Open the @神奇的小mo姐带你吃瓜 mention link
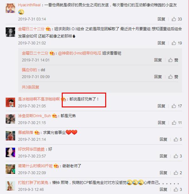The width and height of the screenshot is (189, 194). tap(80, 53)
